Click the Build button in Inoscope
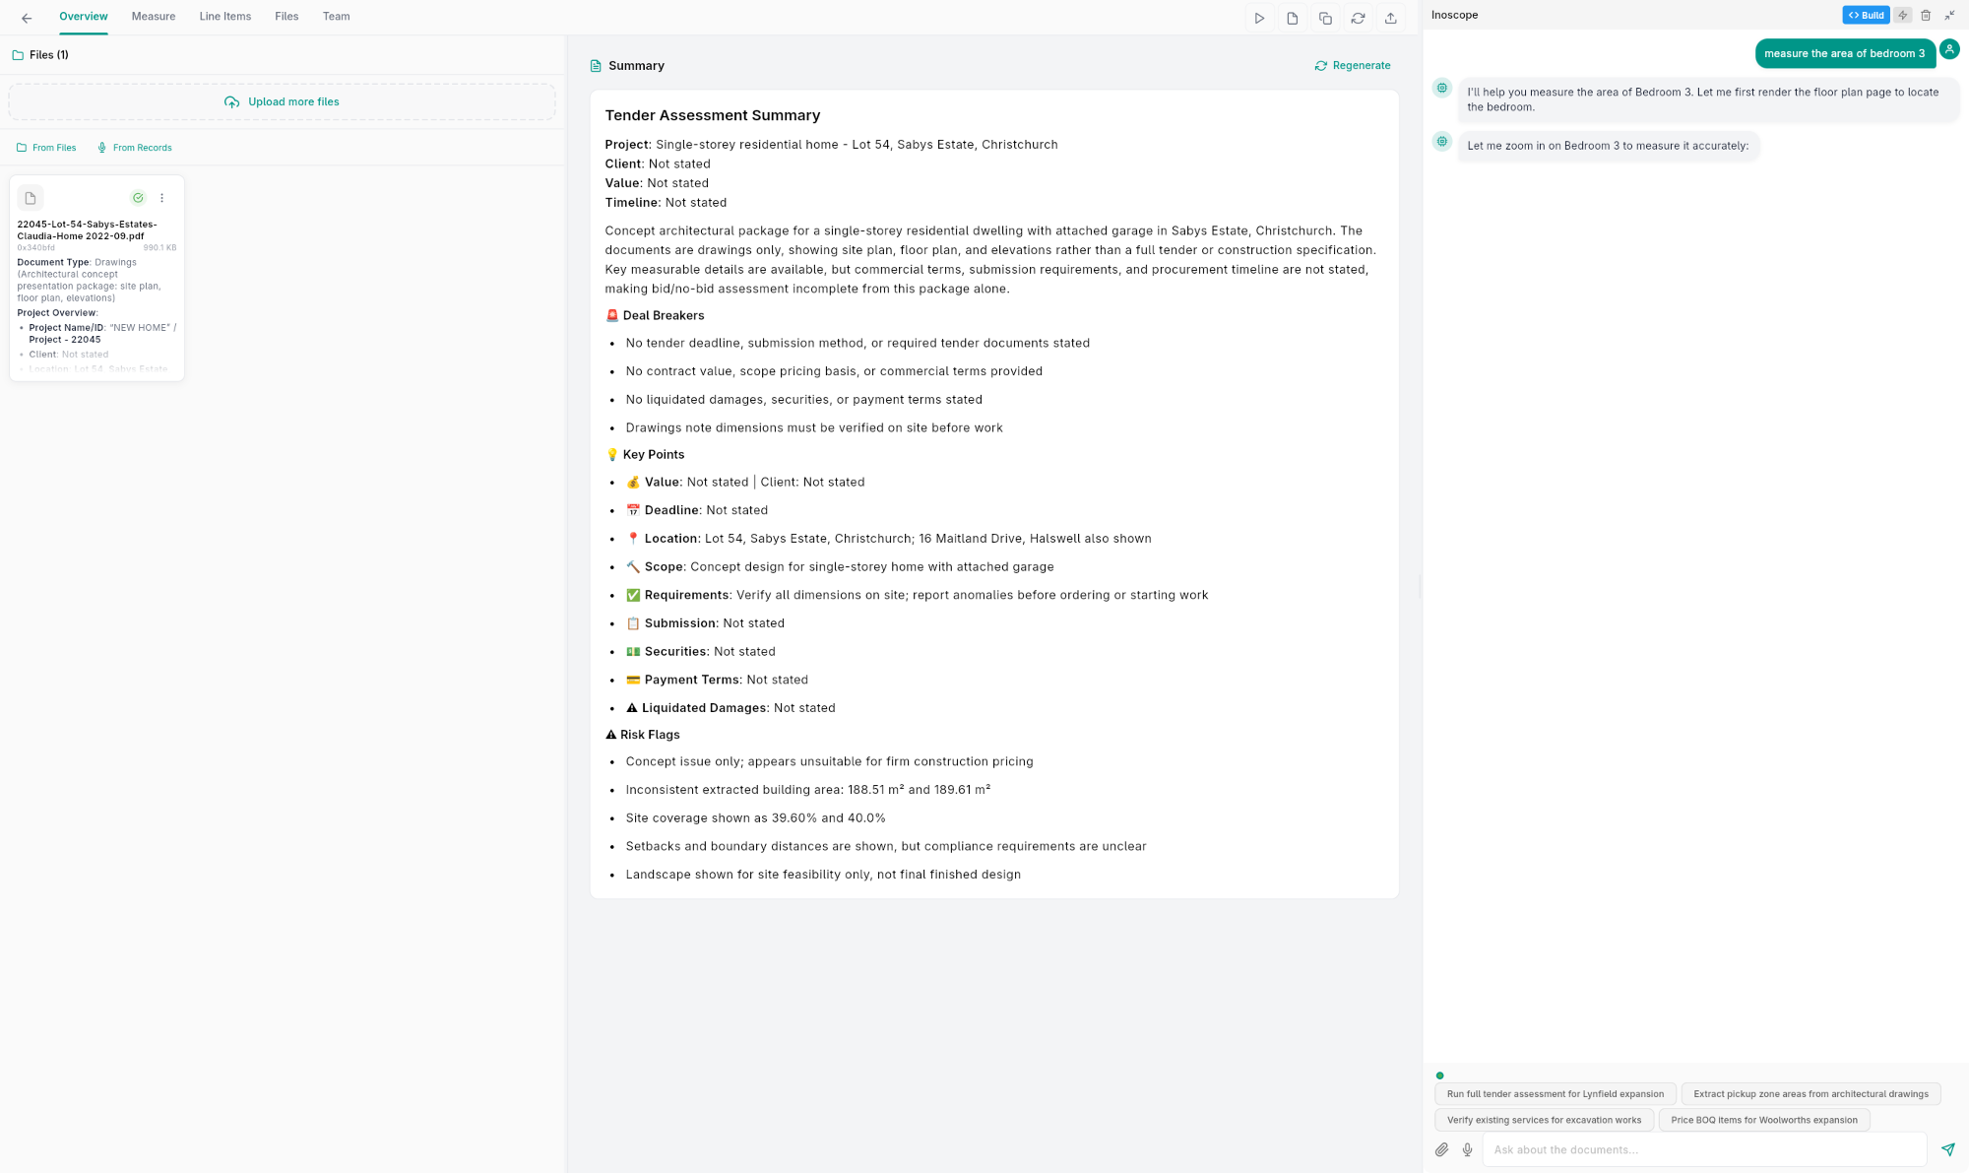 click(1866, 15)
